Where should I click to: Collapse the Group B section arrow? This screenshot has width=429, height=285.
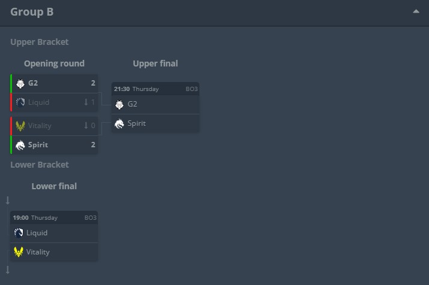click(416, 11)
